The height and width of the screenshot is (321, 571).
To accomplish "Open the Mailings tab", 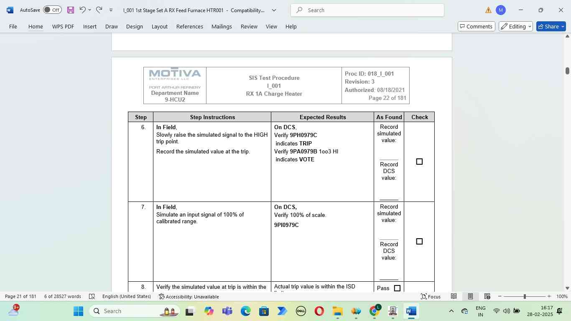I will [222, 26].
